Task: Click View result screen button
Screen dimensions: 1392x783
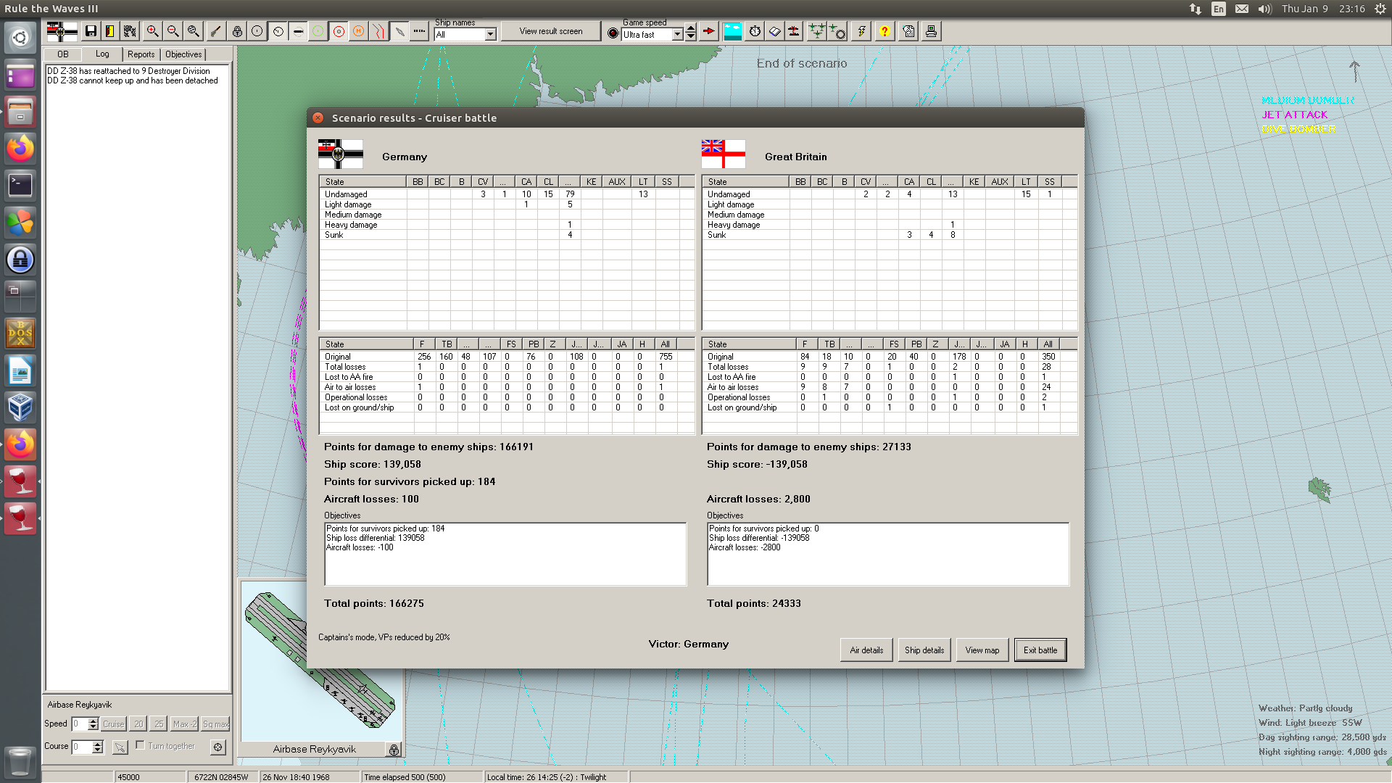Action: [x=551, y=31]
